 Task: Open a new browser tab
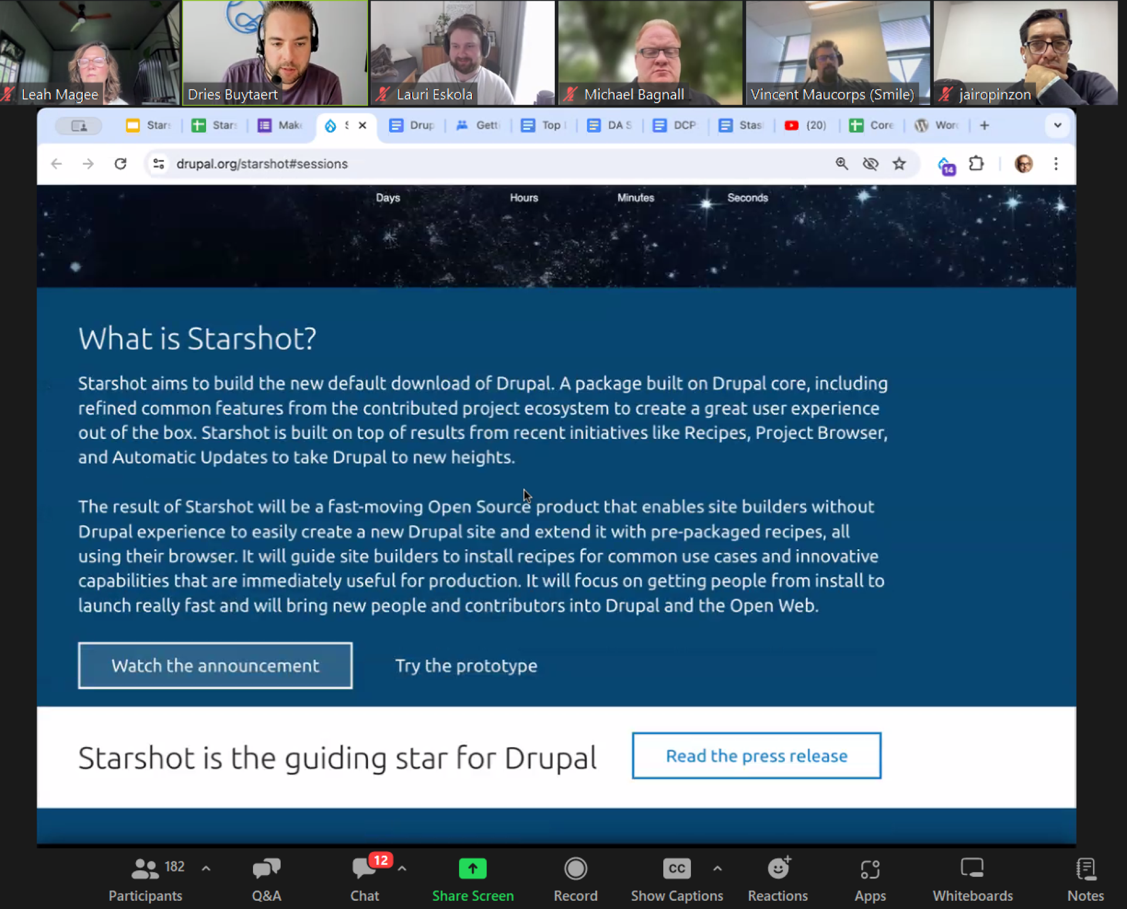(x=984, y=125)
